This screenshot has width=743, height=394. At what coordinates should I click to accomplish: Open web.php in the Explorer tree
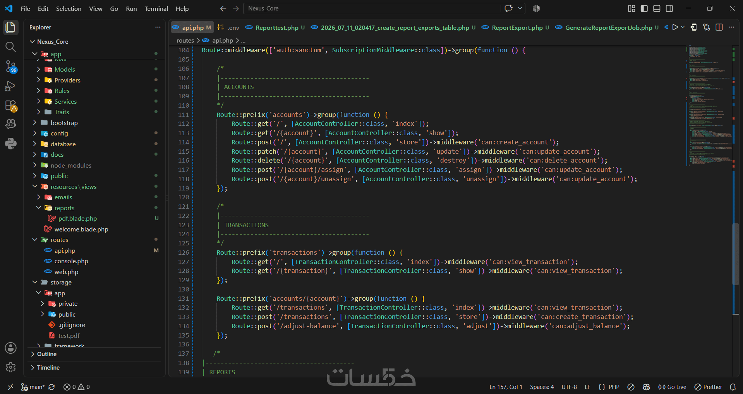[66, 272]
